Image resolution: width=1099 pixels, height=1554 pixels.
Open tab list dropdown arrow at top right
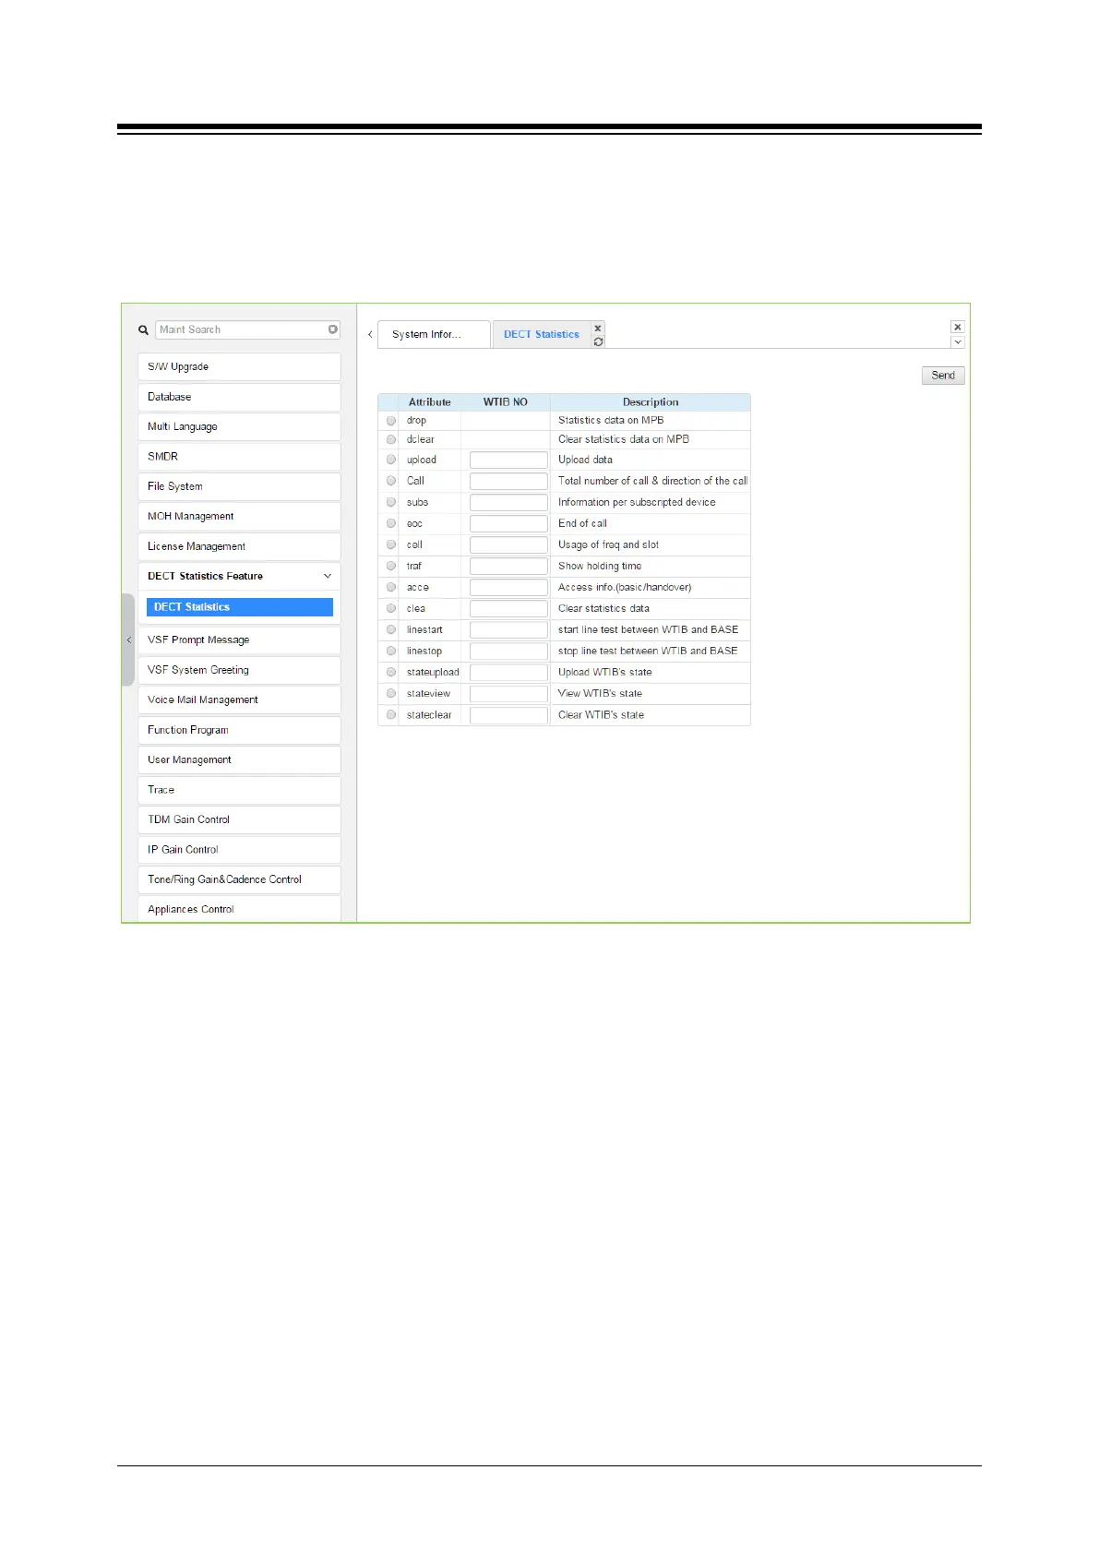pos(958,341)
